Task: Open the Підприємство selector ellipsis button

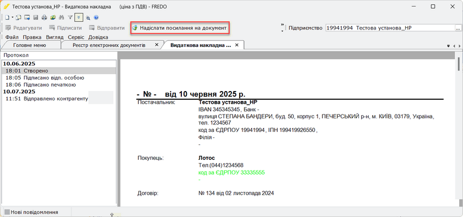Action: pyautogui.click(x=458, y=28)
